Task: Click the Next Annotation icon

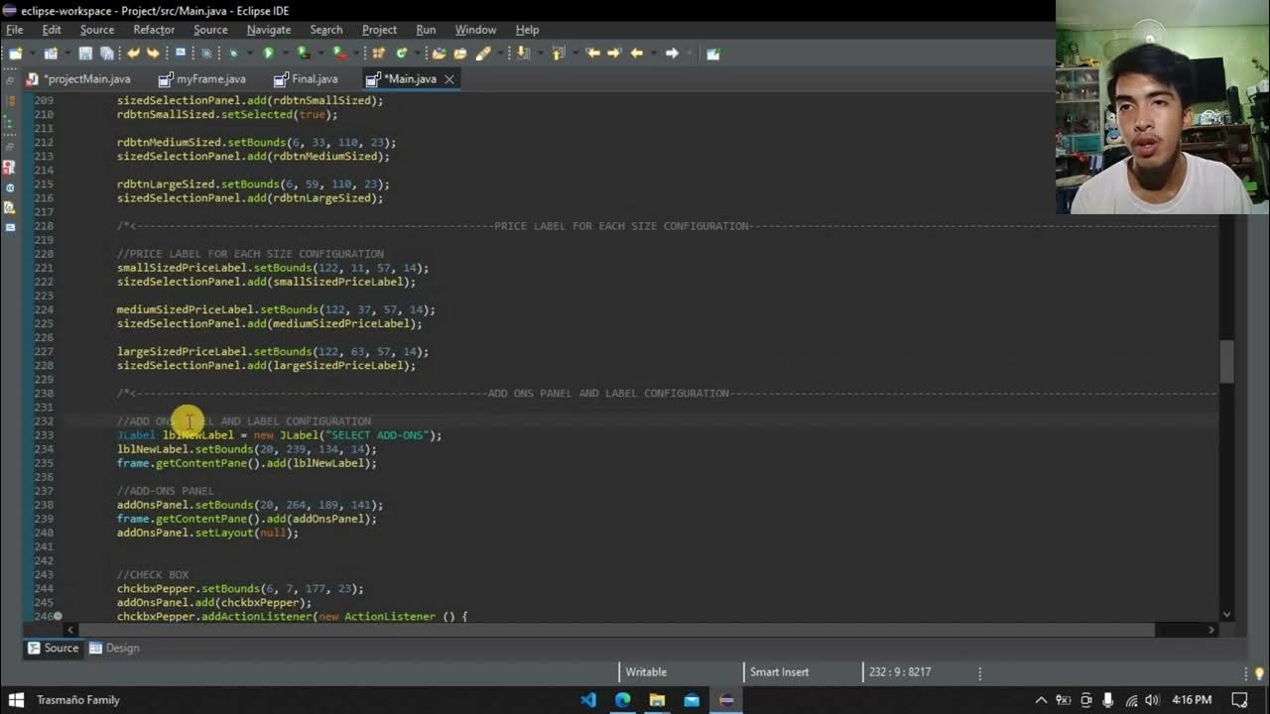Action: click(x=521, y=54)
